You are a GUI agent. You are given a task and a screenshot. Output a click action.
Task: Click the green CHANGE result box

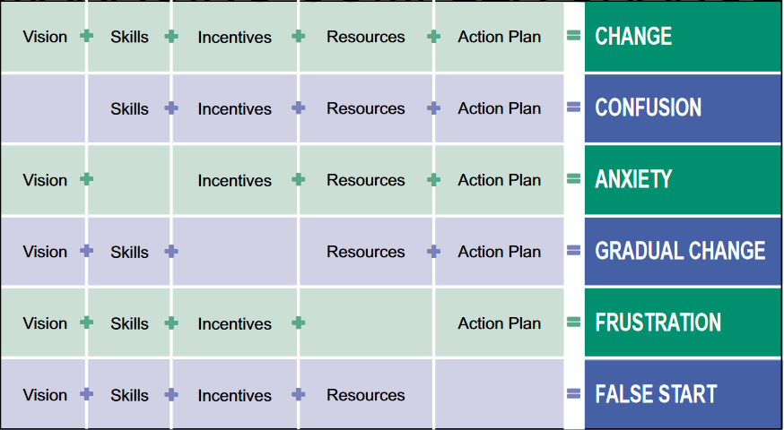682,37
